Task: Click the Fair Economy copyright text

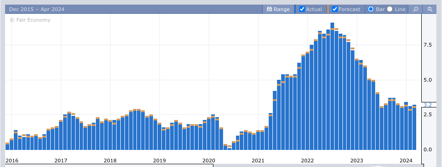Action: pyautogui.click(x=30, y=20)
